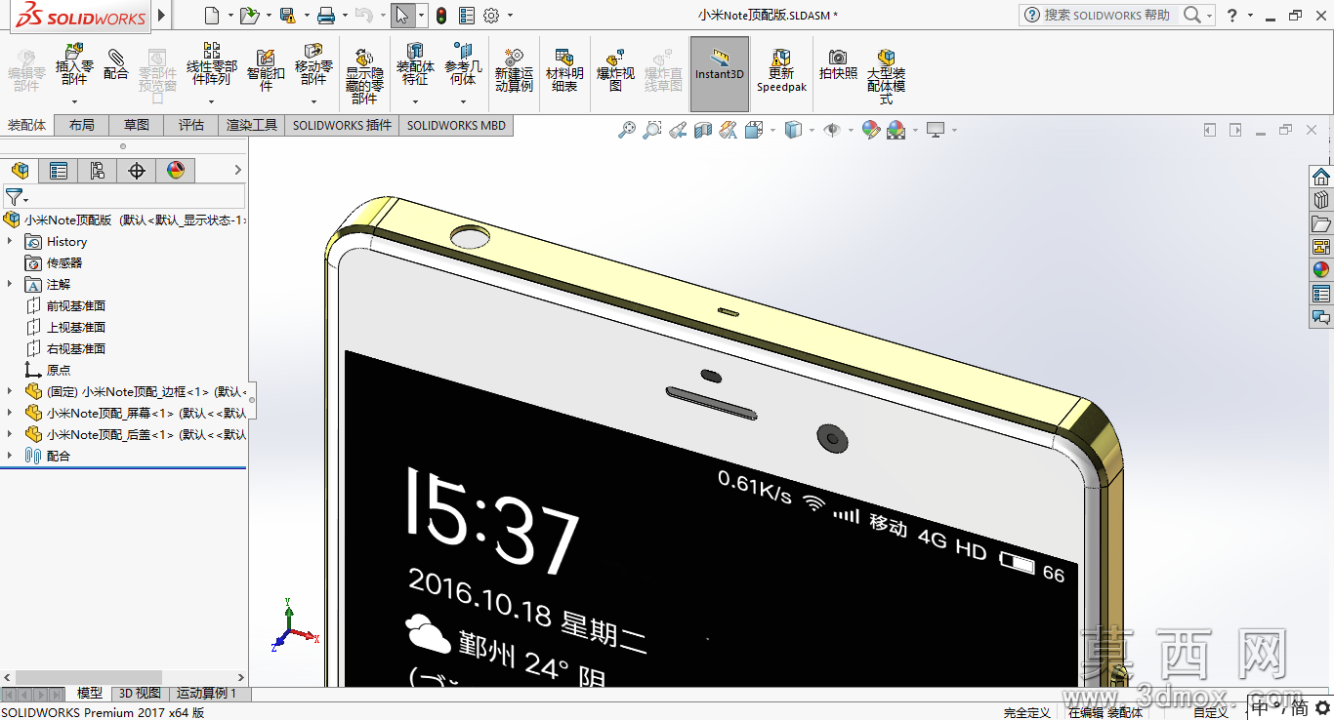Click 参考几何体 Reference Geometry tool

463,64
